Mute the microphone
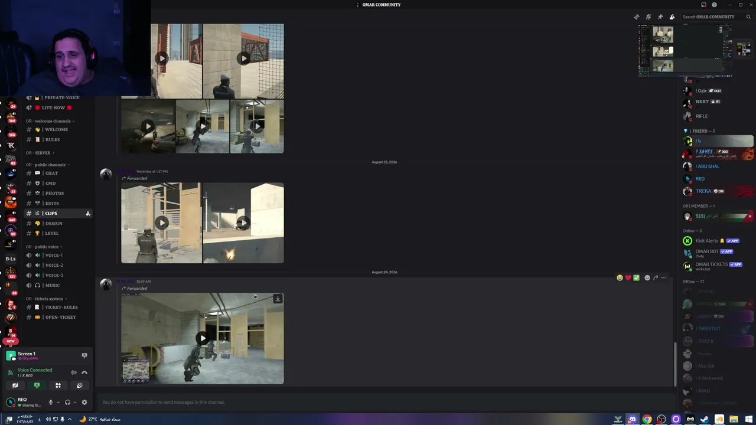 click(51, 403)
